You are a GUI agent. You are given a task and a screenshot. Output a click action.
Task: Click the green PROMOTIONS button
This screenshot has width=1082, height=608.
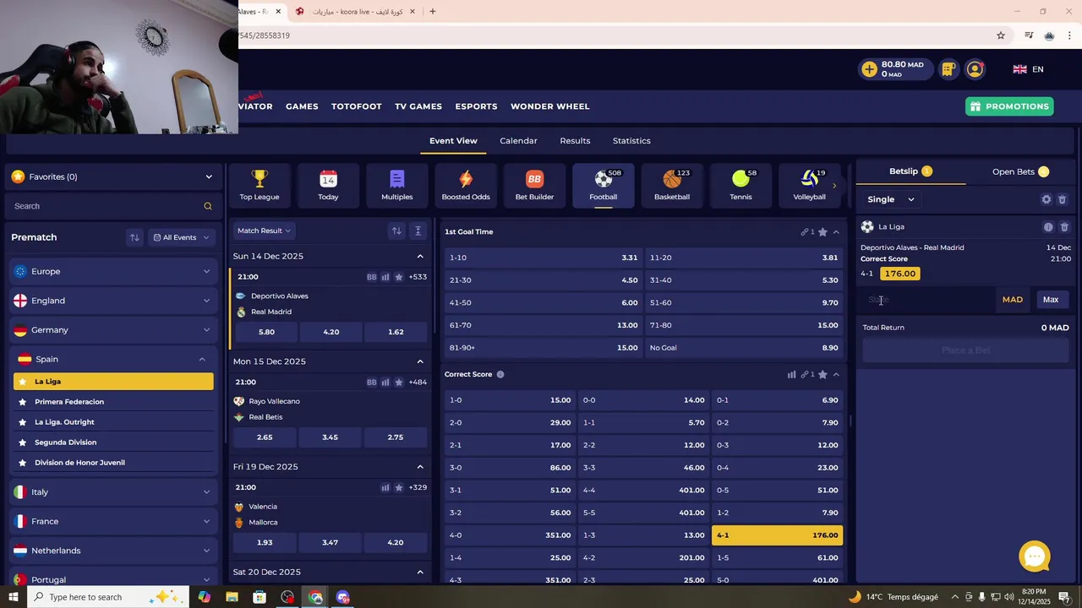click(1010, 106)
